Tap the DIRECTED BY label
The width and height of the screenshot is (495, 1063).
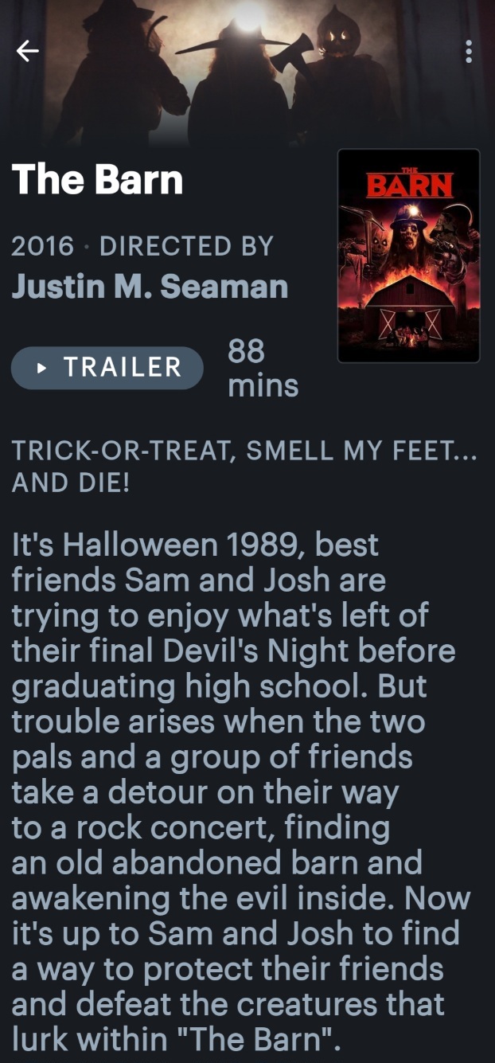(186, 245)
